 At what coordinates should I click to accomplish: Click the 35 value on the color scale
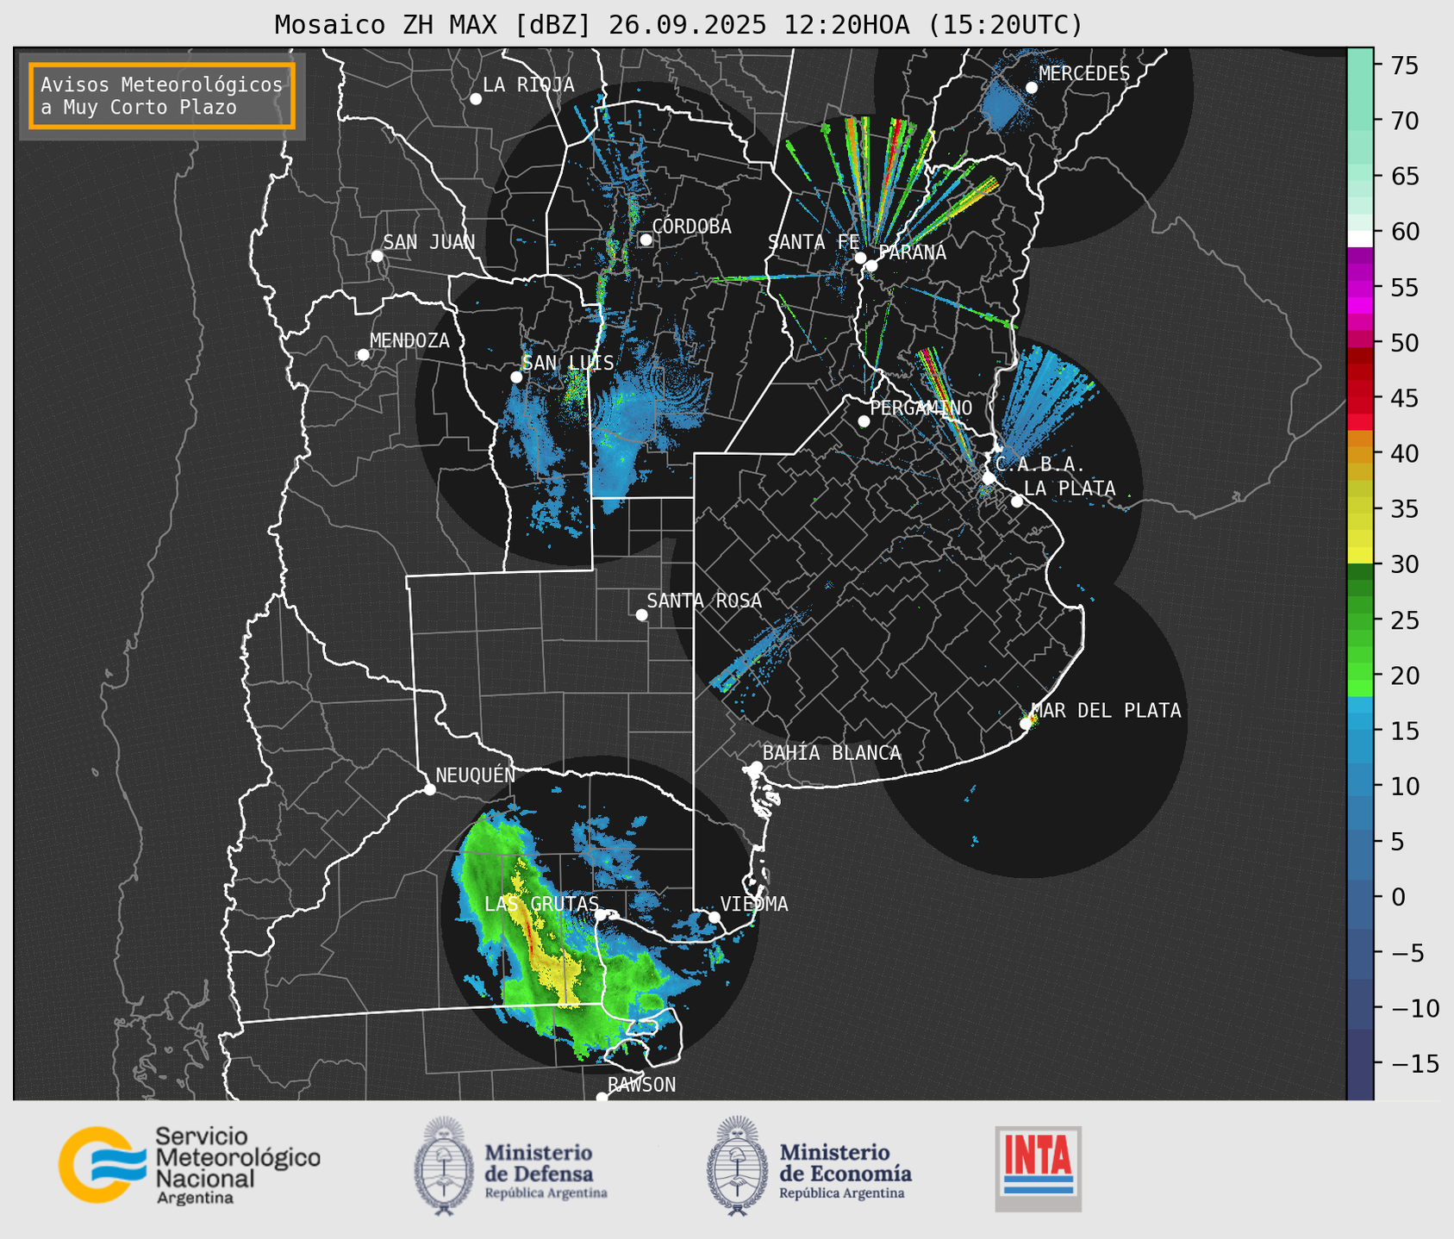tap(1403, 509)
